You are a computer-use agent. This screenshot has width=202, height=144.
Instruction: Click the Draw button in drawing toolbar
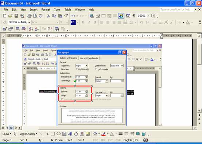(7, 134)
